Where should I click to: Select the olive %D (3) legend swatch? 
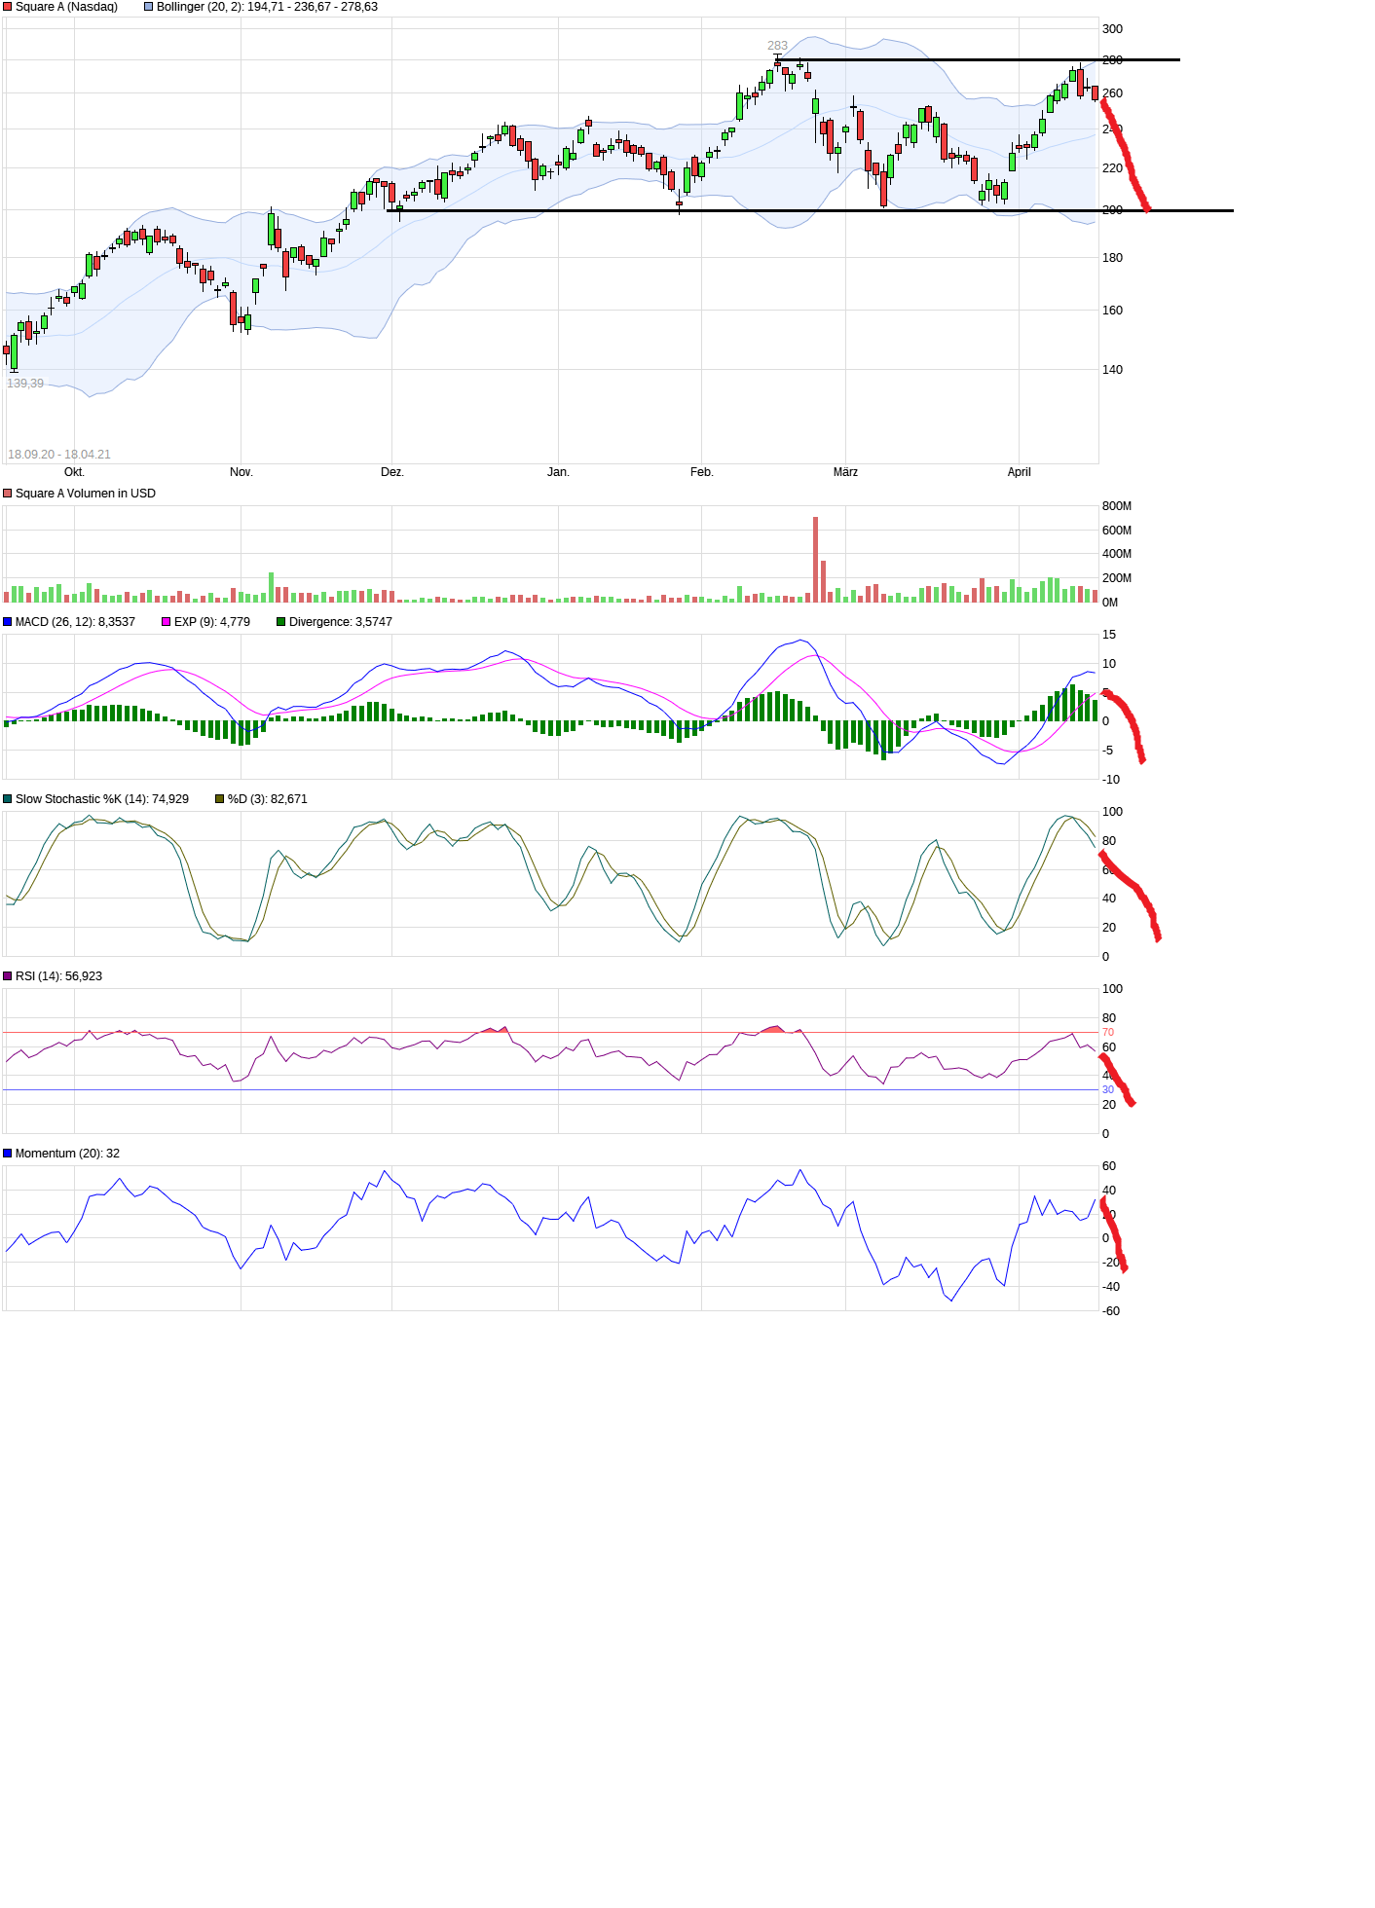click(220, 799)
